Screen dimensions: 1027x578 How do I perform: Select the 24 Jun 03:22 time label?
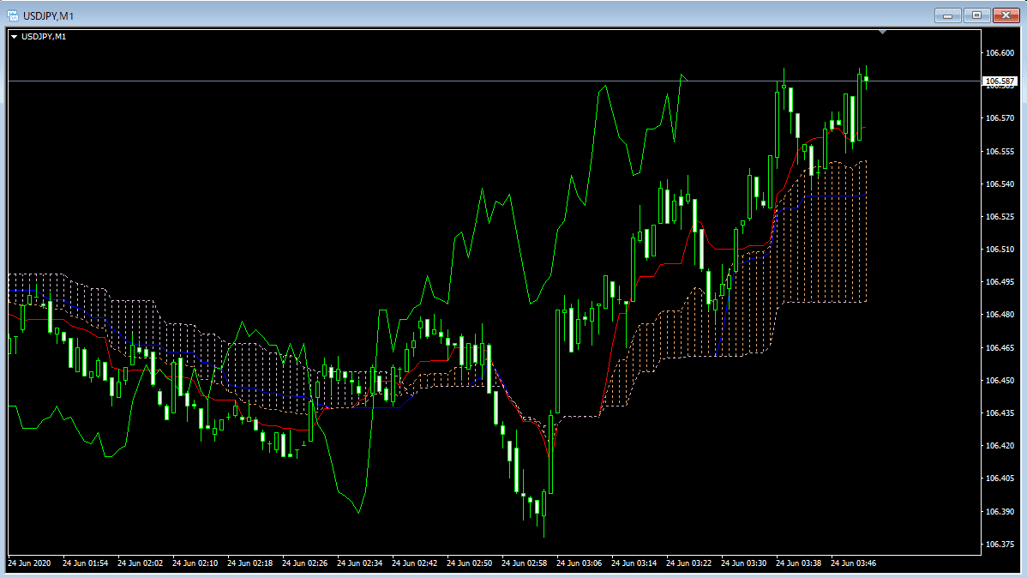689,563
